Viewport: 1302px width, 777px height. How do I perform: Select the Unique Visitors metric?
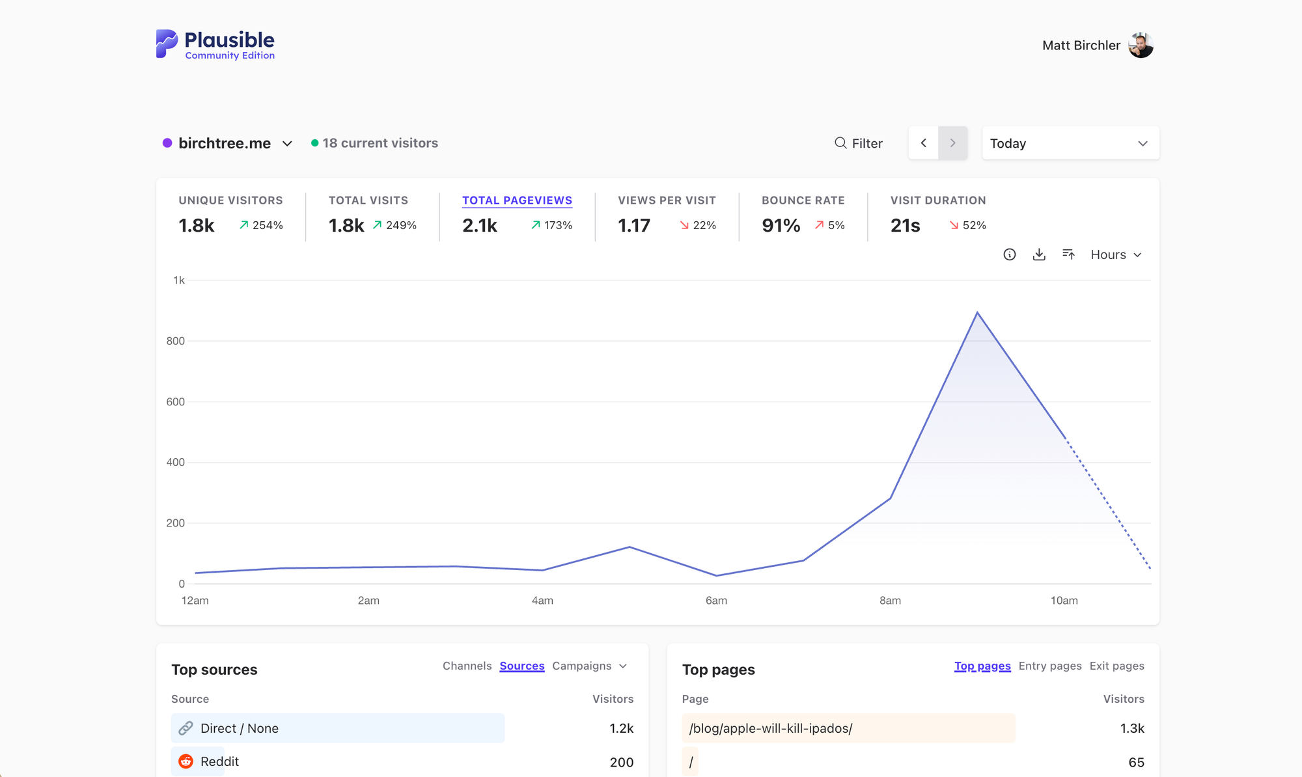coord(230,200)
